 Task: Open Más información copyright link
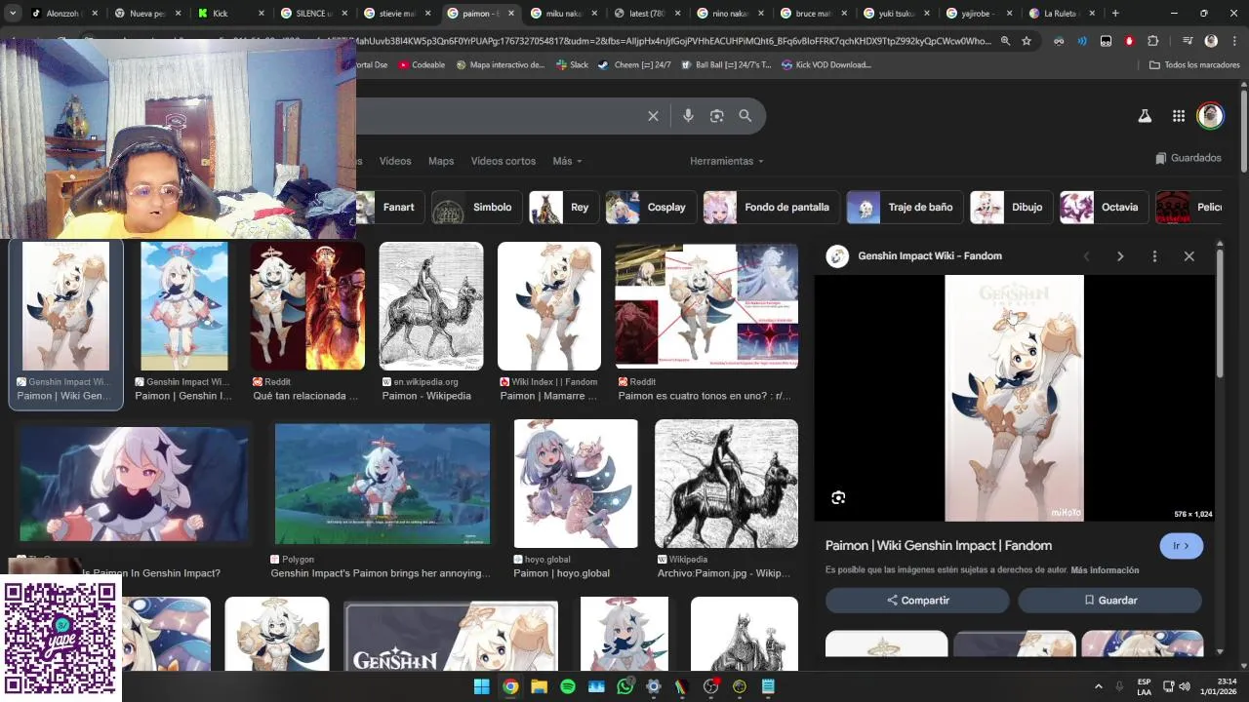point(1105,570)
